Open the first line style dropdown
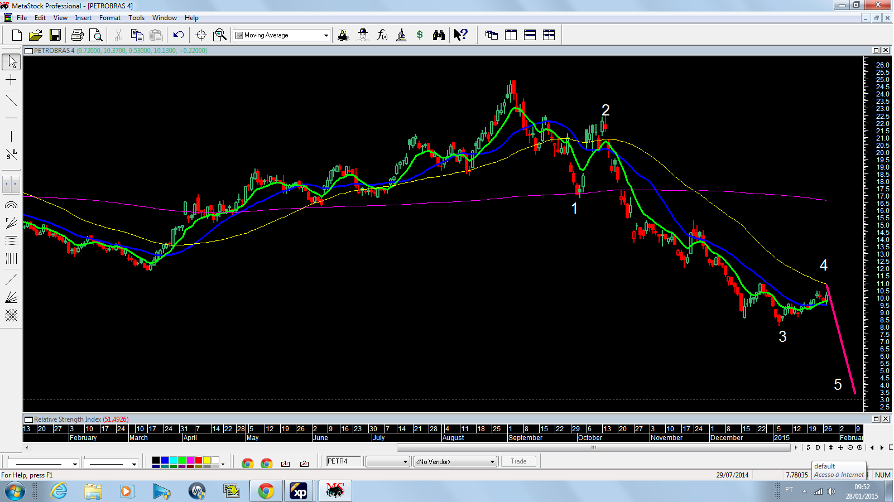 pyautogui.click(x=75, y=464)
